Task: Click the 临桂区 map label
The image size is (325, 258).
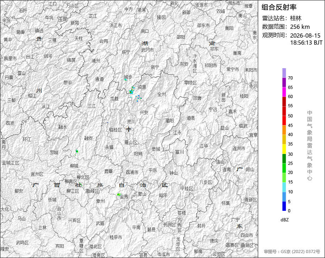Action: tap(116, 130)
